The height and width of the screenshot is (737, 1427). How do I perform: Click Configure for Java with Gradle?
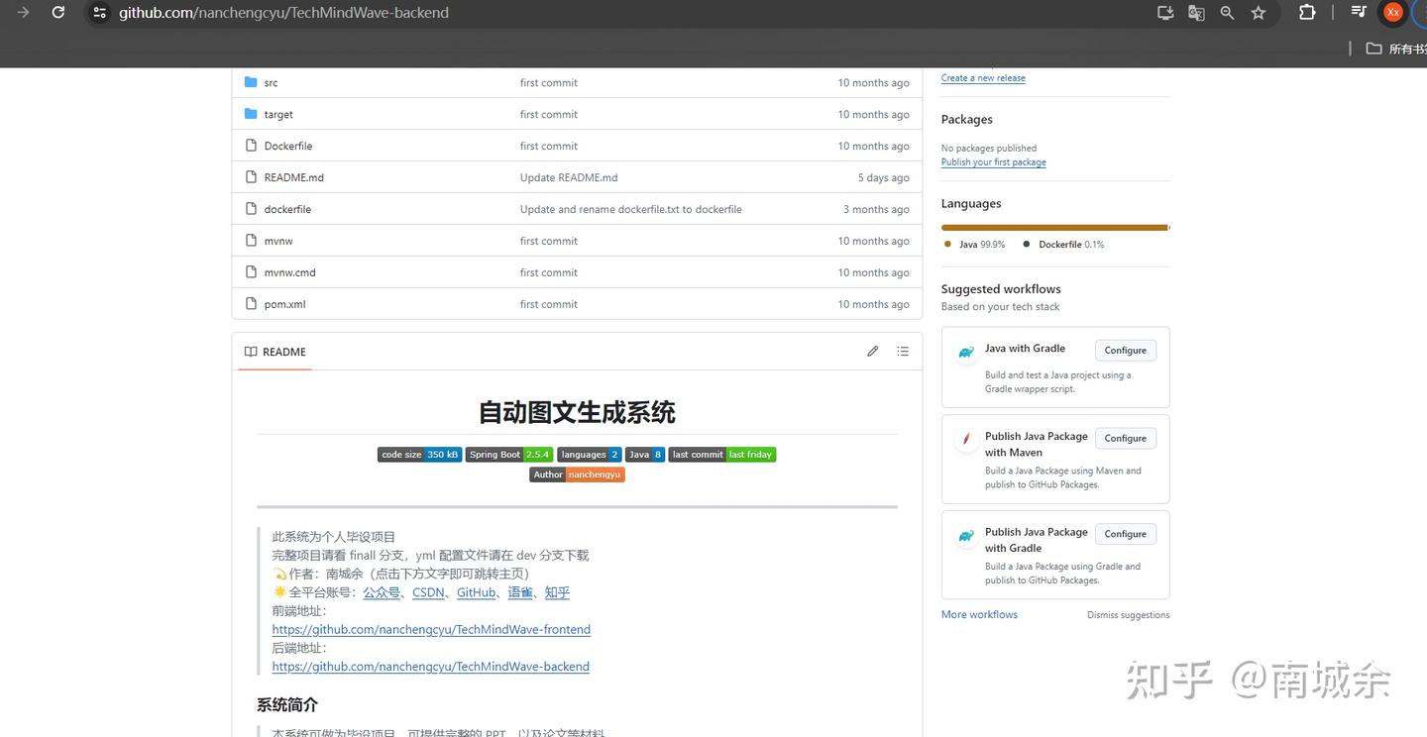click(1125, 350)
